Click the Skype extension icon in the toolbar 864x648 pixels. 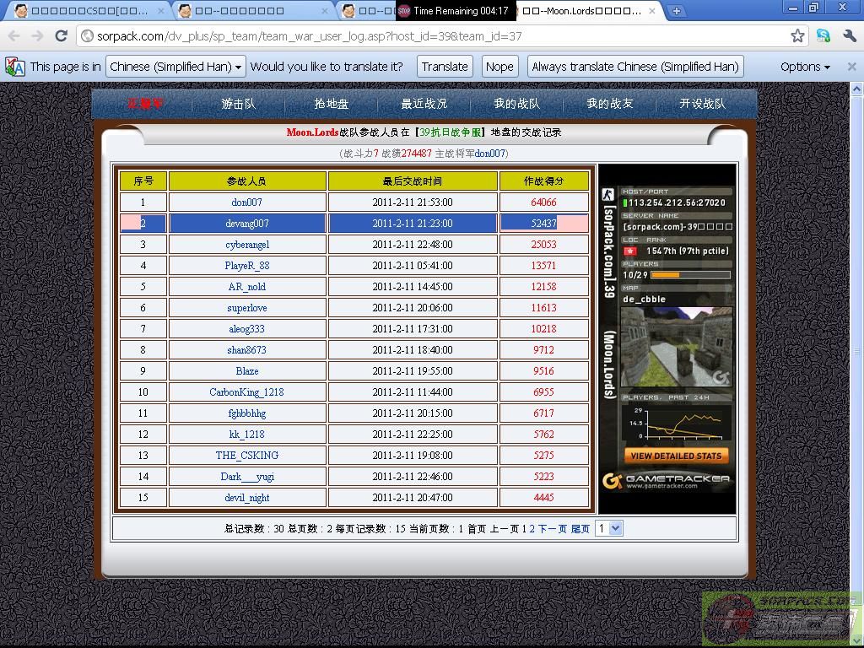click(823, 36)
